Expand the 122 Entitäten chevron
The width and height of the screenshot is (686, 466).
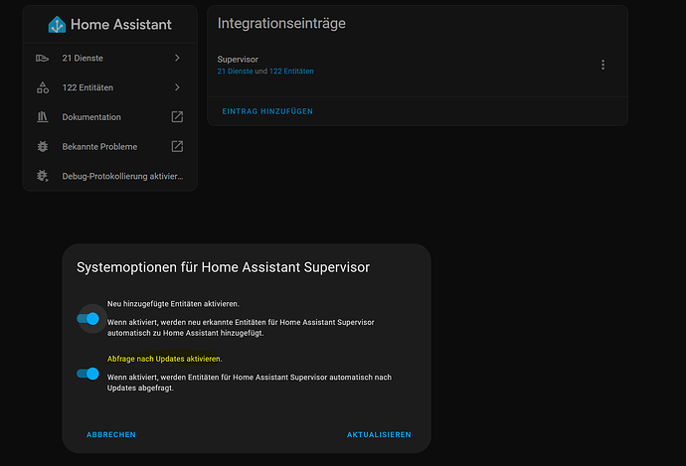177,87
